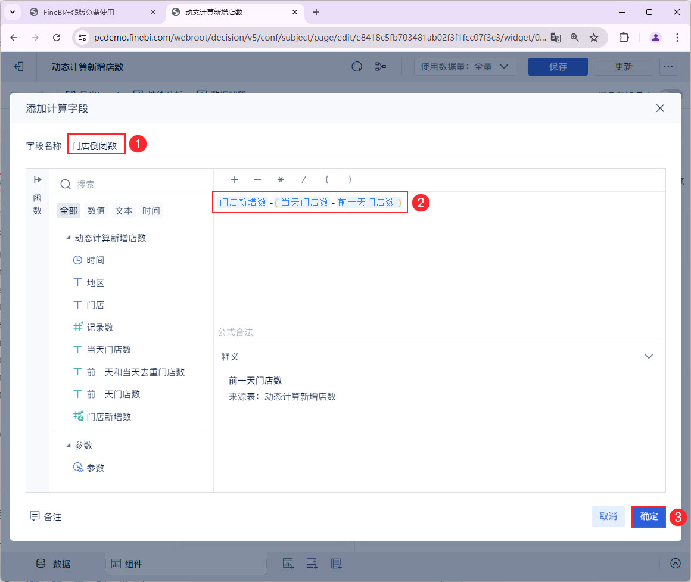Select the 参数 item under 参数 group
The width and height of the screenshot is (691, 582).
(x=95, y=468)
